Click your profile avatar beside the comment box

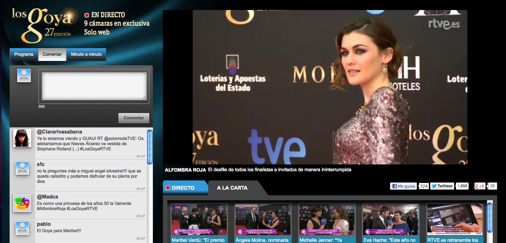pyautogui.click(x=24, y=76)
